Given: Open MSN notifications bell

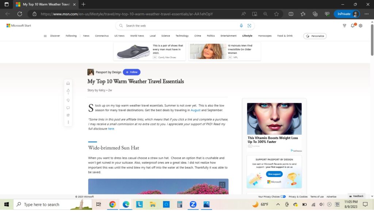Looking at the screenshot, I should coord(352,26).
